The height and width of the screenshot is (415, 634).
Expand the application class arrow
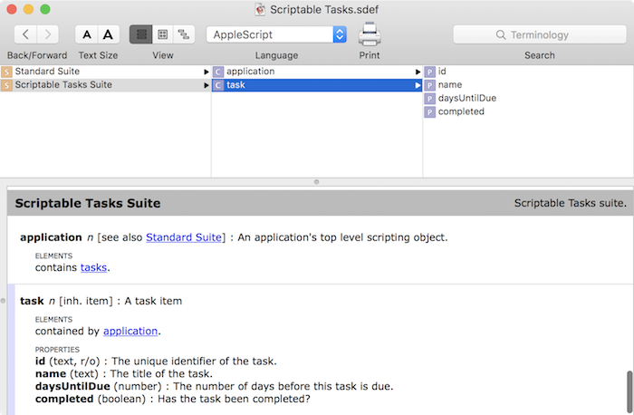coord(418,72)
